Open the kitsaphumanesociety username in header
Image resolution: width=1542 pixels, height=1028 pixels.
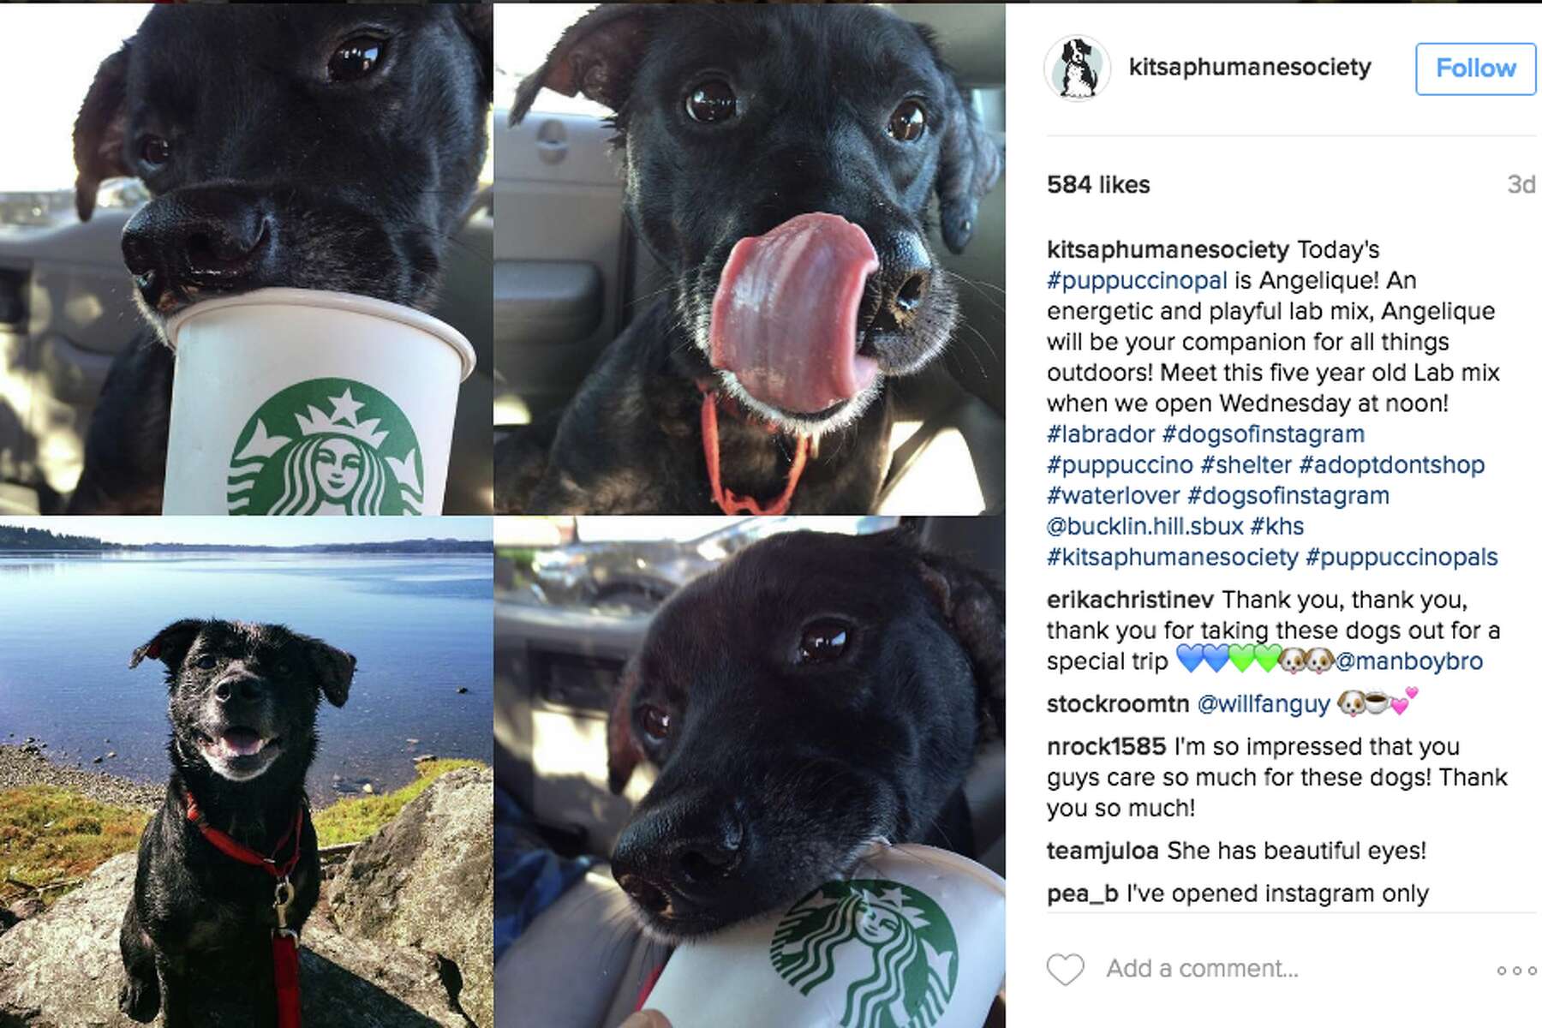(x=1250, y=67)
